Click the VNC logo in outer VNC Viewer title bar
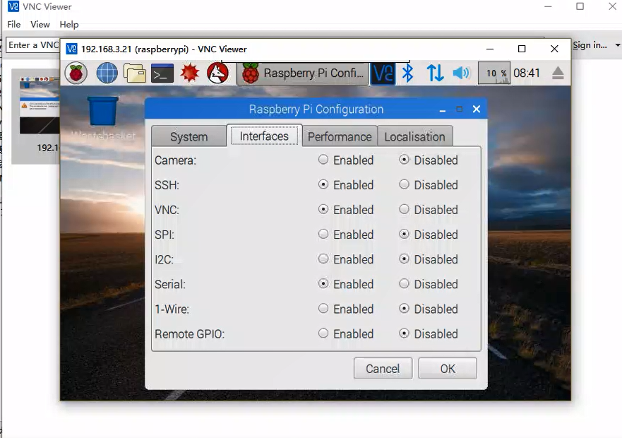This screenshot has height=438, width=622. point(13,7)
